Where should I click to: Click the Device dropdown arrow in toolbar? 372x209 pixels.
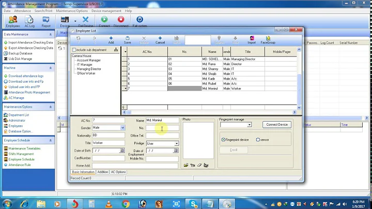click(75, 21)
